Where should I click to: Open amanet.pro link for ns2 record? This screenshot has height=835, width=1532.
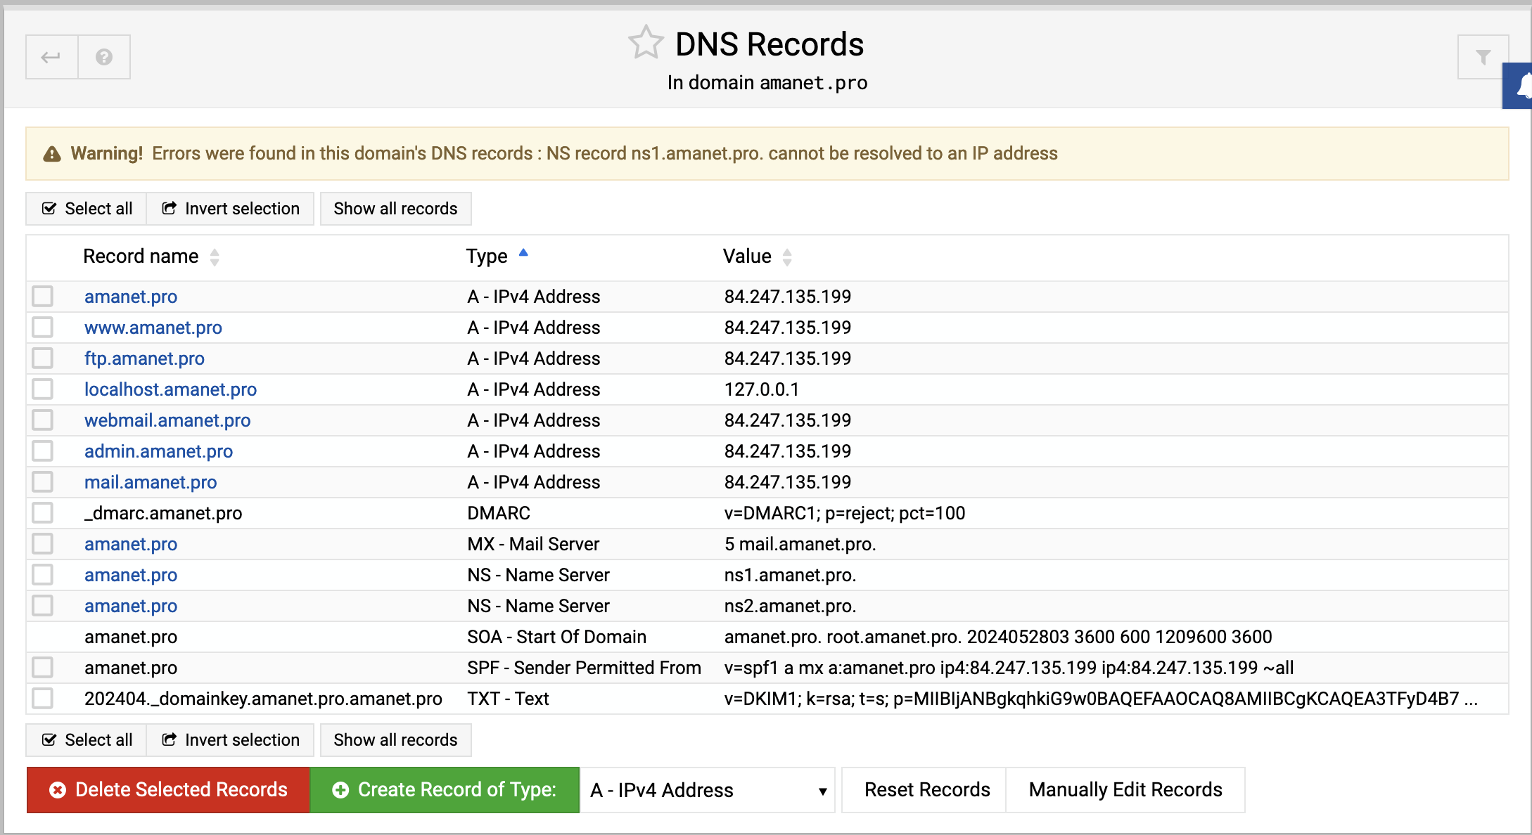[x=131, y=606]
